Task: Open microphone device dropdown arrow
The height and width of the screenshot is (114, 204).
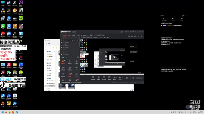Action: click(x=117, y=78)
